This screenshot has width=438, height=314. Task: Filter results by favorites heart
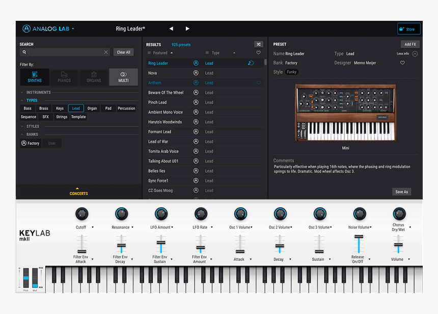(258, 53)
